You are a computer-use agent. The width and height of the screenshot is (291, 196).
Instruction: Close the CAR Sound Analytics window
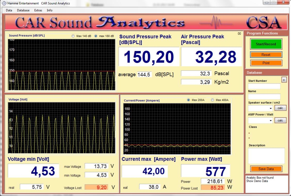[283, 3]
